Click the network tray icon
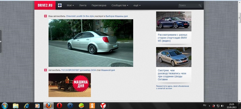This screenshot has height=109, width=241. 218,106
